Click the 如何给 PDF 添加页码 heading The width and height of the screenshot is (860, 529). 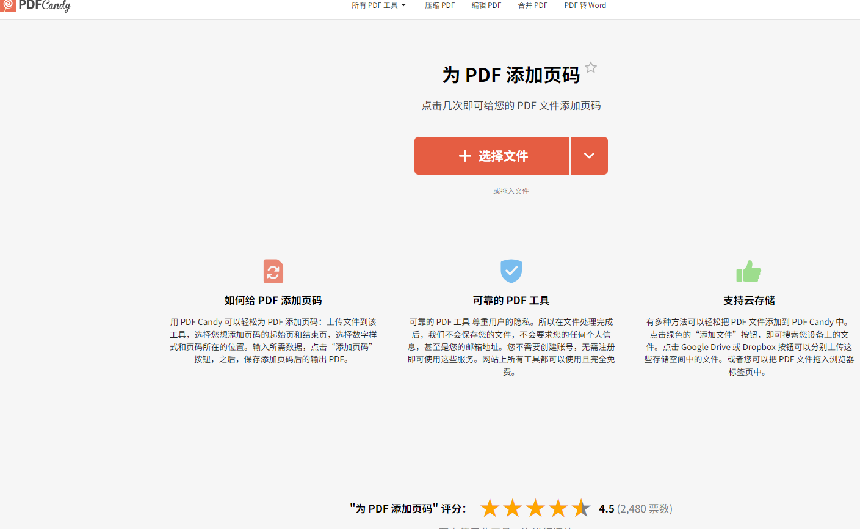click(x=273, y=301)
